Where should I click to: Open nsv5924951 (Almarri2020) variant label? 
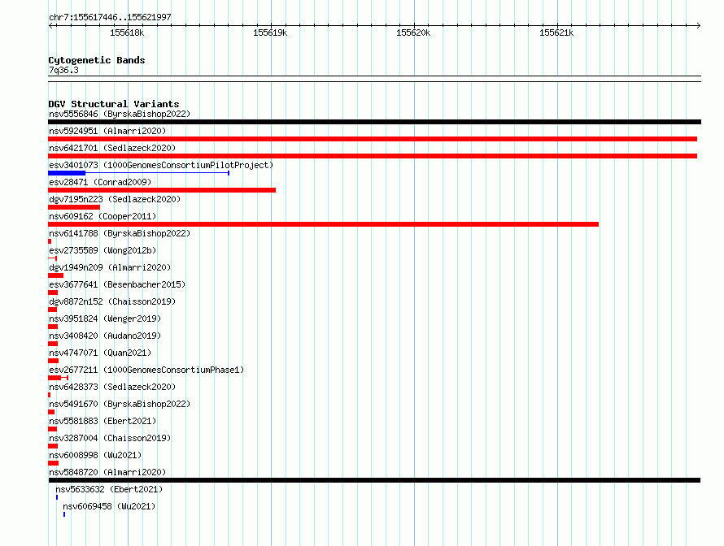pyautogui.click(x=107, y=131)
